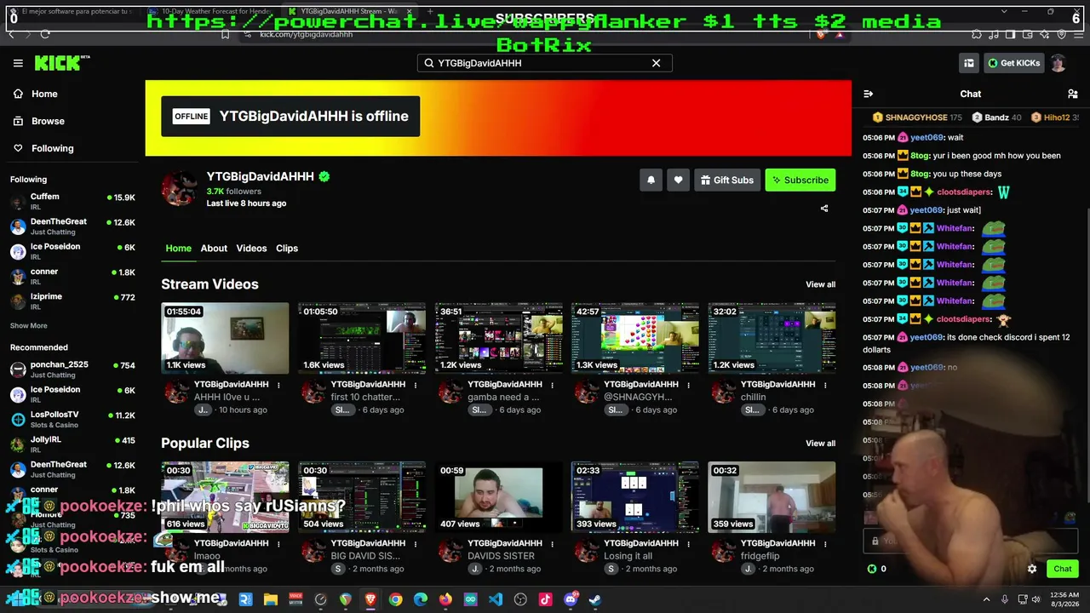Open ponchan_2525 recommended channel
Viewport: 1090px width, 613px height.
pyautogui.click(x=72, y=370)
